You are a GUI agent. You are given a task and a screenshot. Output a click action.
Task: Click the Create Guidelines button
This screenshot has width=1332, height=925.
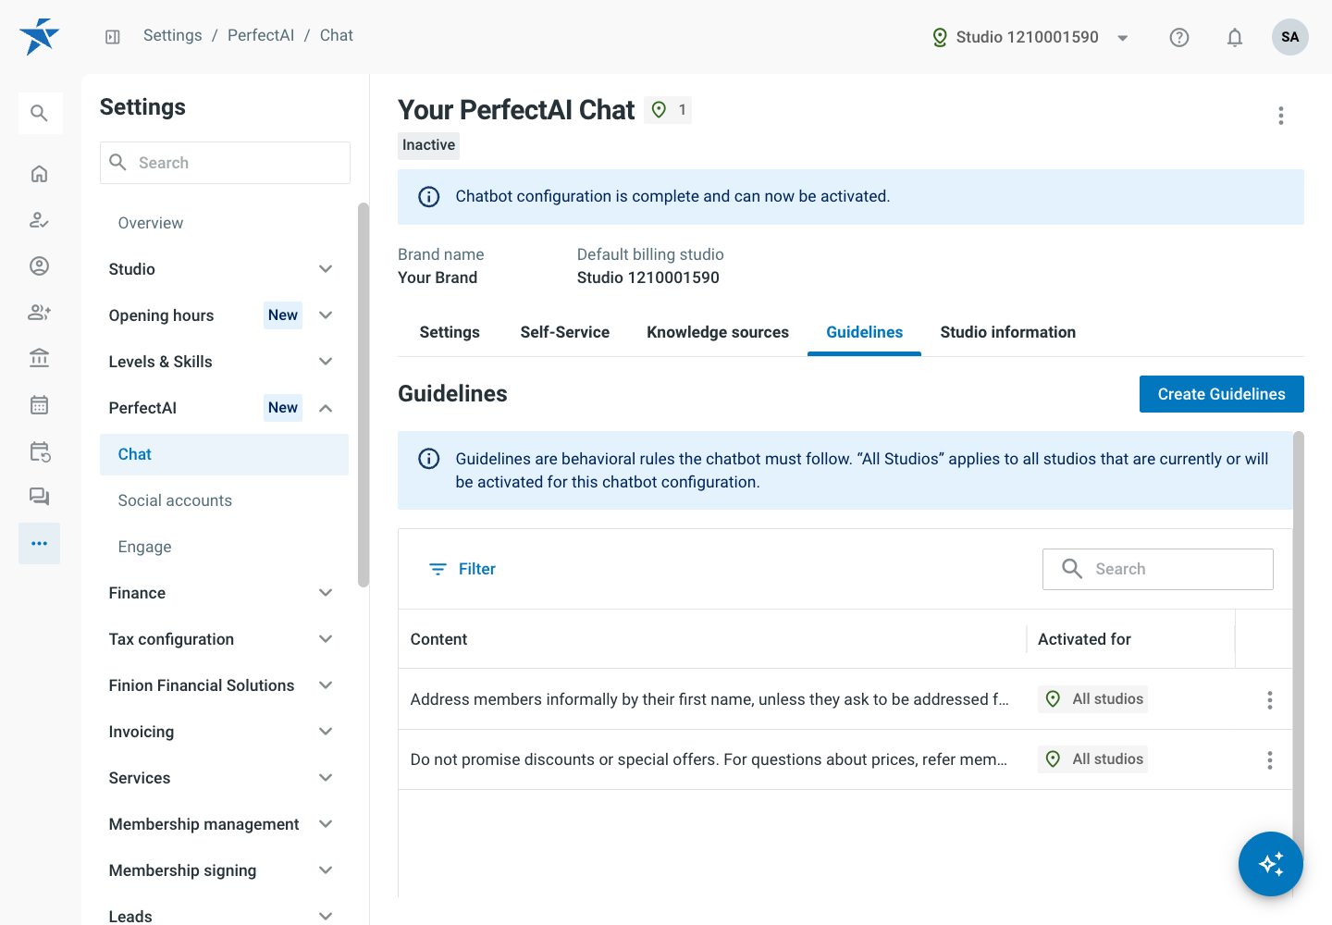pyautogui.click(x=1222, y=394)
